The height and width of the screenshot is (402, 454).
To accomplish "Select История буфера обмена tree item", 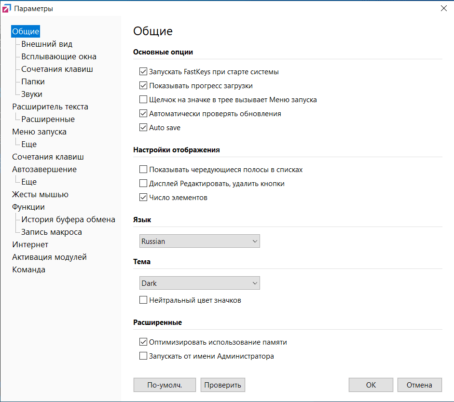I will pos(68,219).
